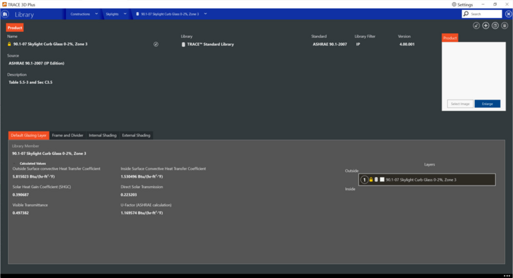The width and height of the screenshot is (513, 278).
Task: Click the white color swatch in layer 1
Action: [x=382, y=180]
